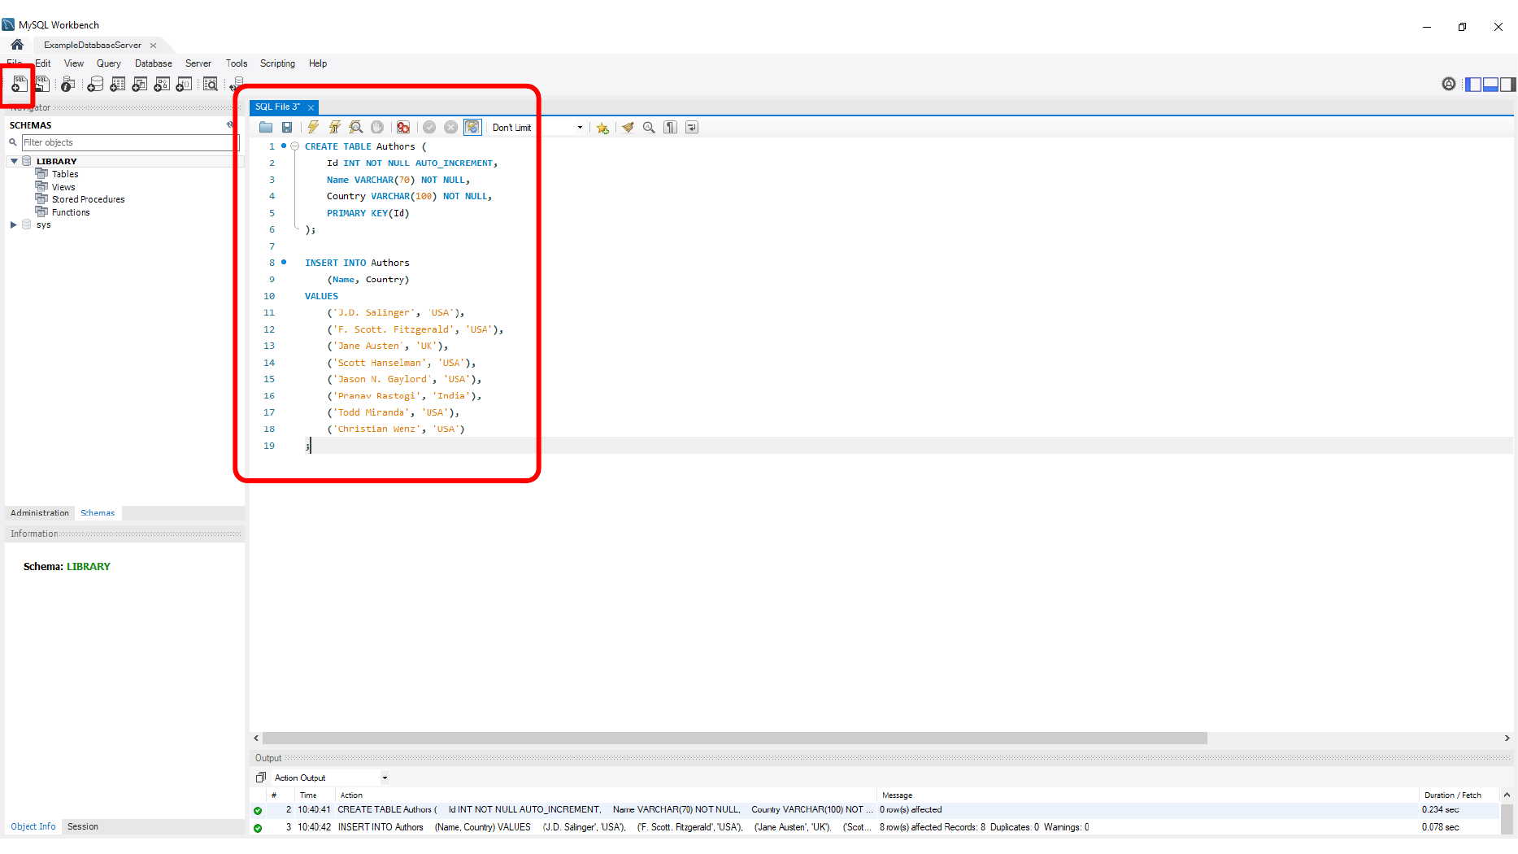Click the editor horizontal scrollbar thumb
The image size is (1518, 854).
pos(734,739)
